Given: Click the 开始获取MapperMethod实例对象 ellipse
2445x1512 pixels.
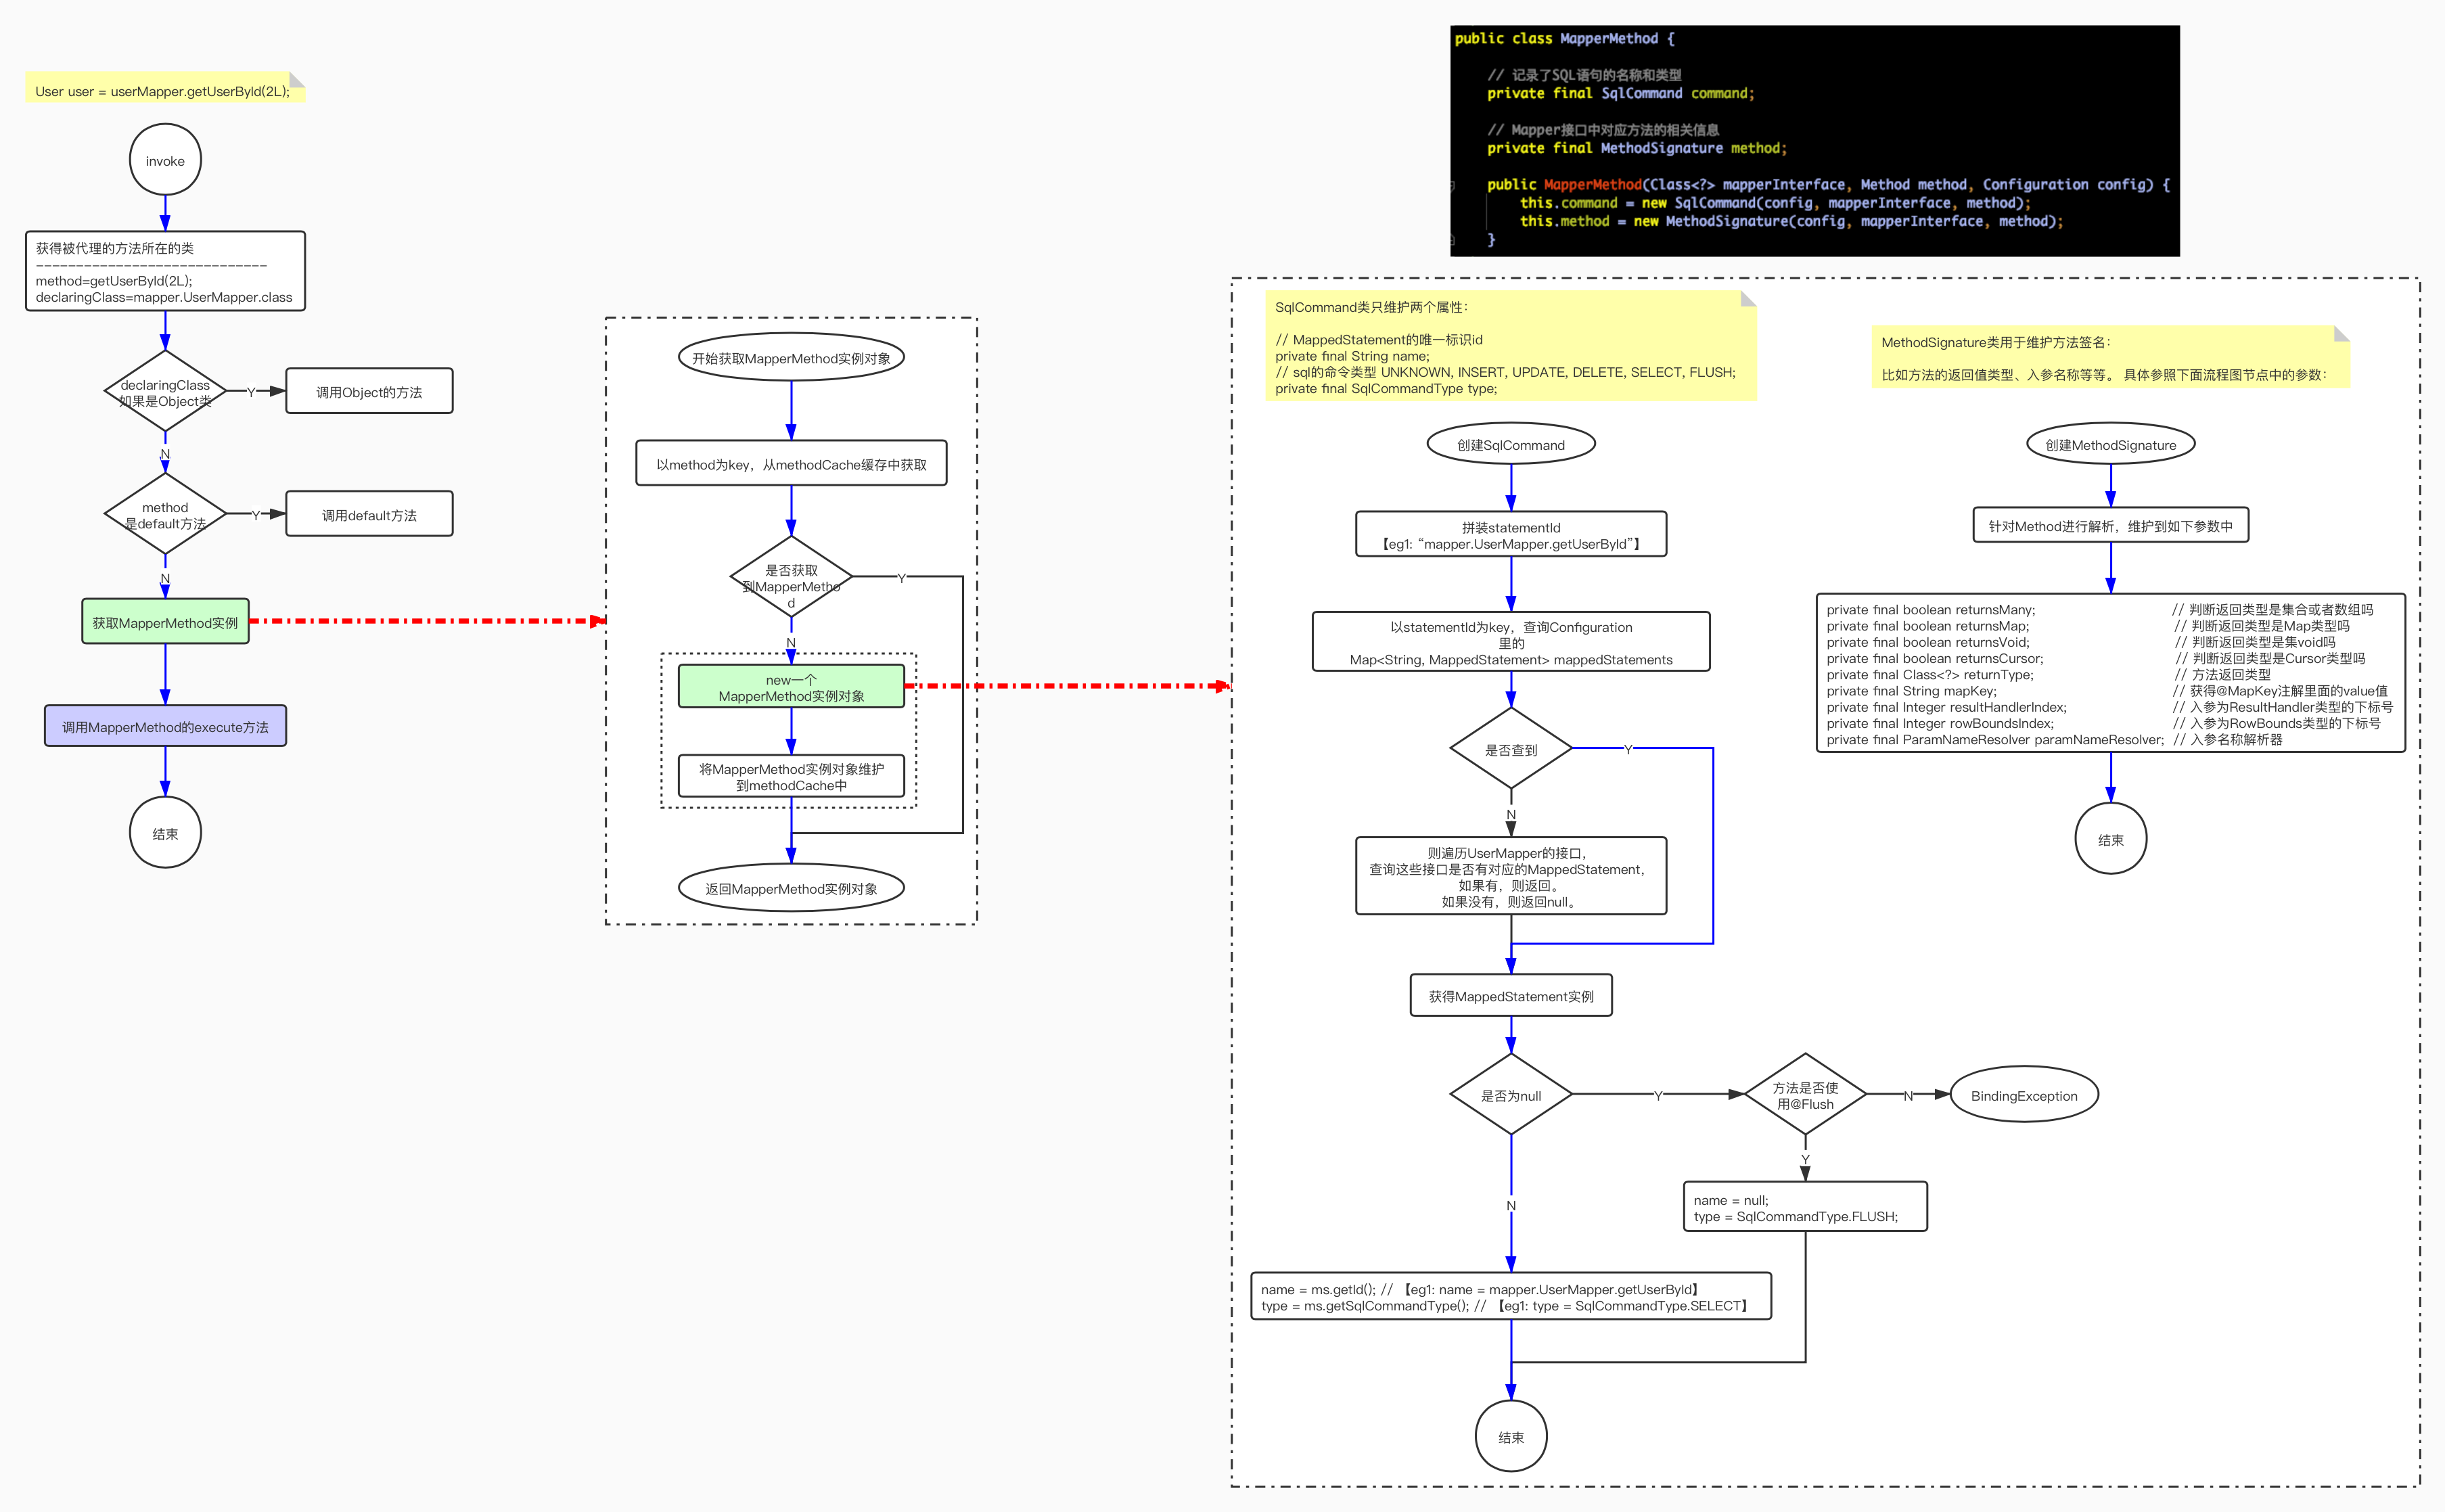Looking at the screenshot, I should pos(791,358).
